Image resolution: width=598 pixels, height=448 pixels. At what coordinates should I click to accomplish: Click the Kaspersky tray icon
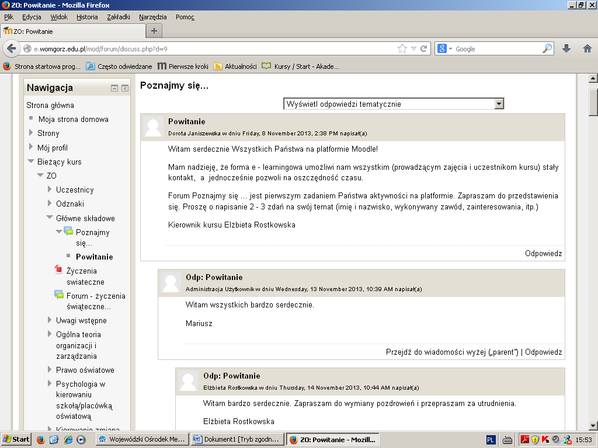(x=545, y=440)
